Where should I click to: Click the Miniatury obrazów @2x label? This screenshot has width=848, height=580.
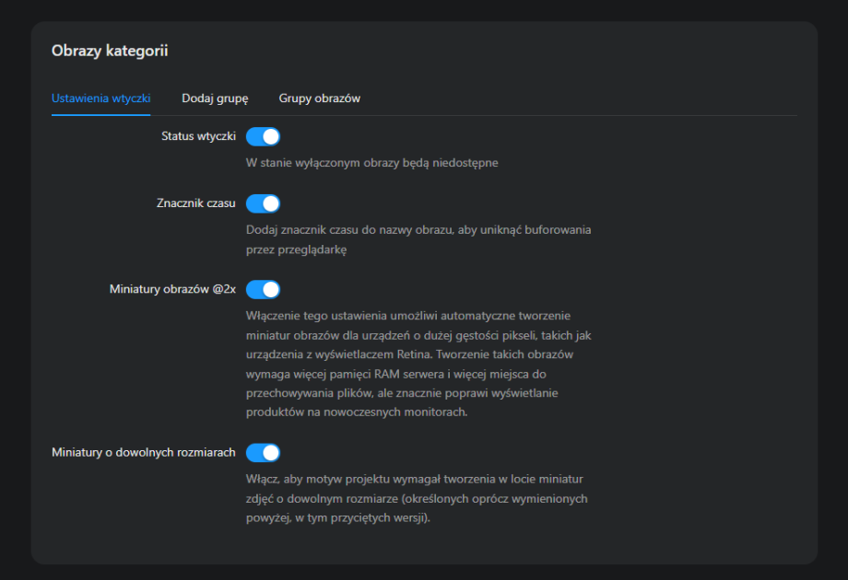tap(172, 290)
